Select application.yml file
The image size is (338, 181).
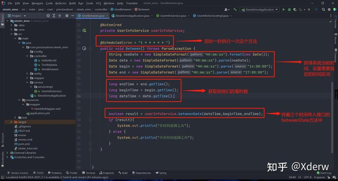(40, 113)
